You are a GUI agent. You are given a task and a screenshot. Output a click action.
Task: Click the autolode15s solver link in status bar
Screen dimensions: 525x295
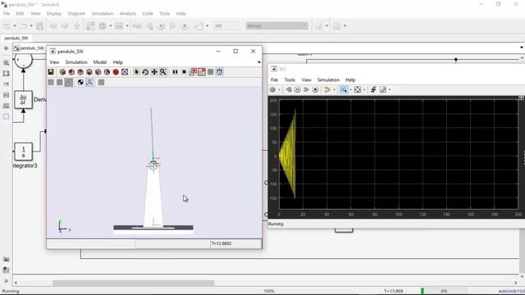511,291
